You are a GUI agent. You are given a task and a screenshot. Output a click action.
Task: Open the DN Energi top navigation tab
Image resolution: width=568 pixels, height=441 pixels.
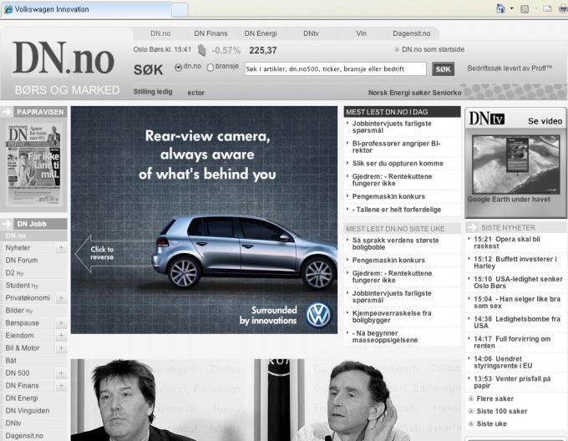261,33
